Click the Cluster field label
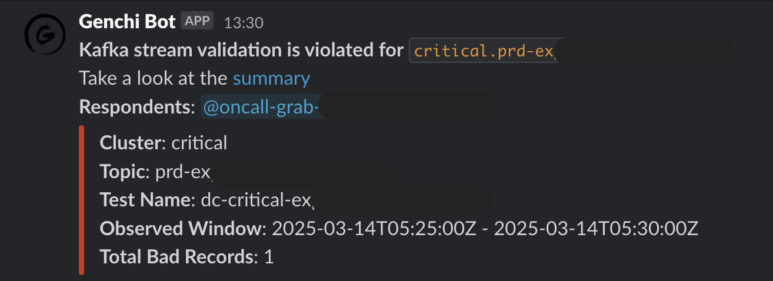The image size is (773, 281). pos(133,143)
